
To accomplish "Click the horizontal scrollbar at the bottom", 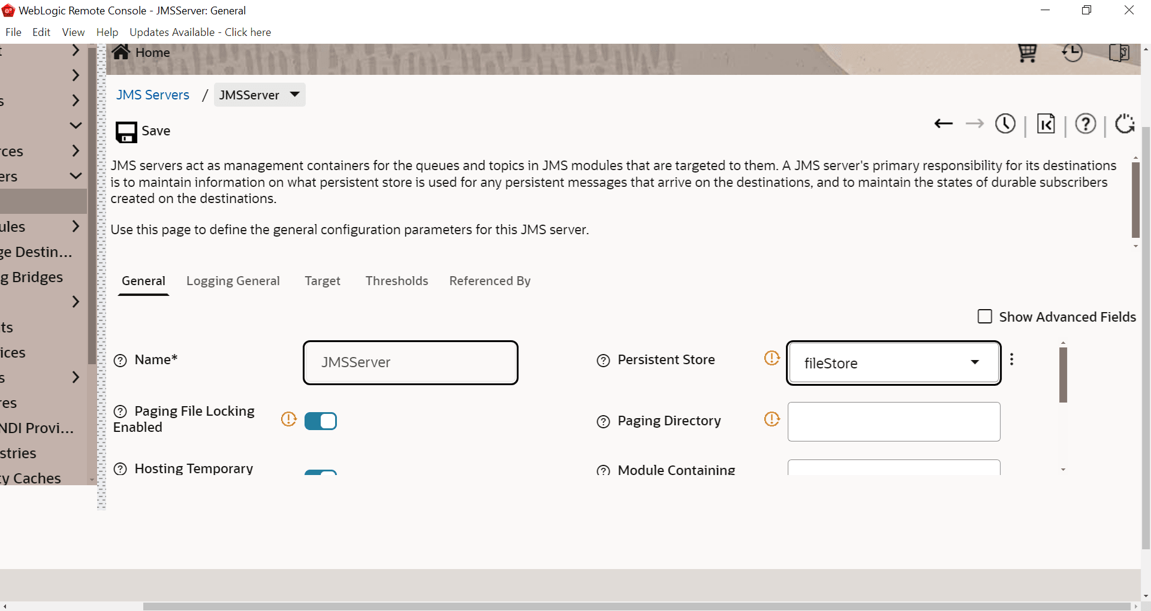I will (637, 606).
